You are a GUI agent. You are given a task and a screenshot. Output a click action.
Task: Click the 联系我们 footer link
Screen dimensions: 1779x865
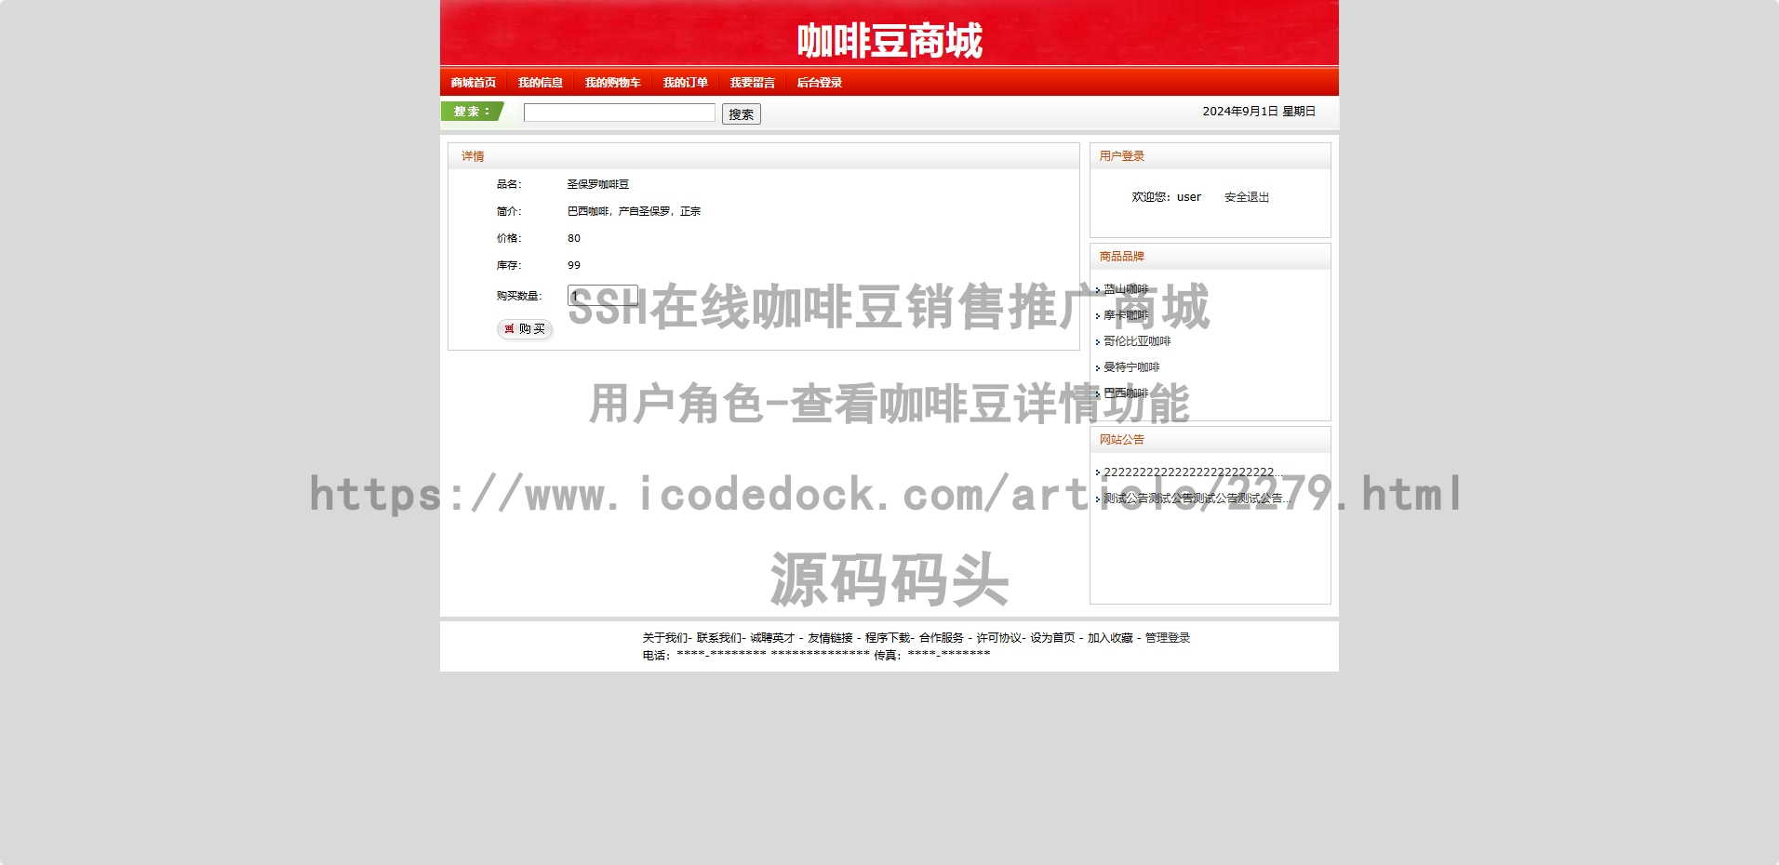[x=718, y=638]
